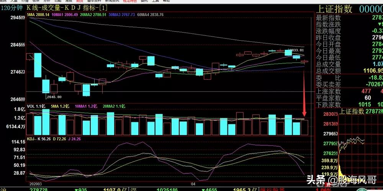Click the volume panel's 10MA1 1.2亿 label
This screenshot has width=383, height=191.
86,106
